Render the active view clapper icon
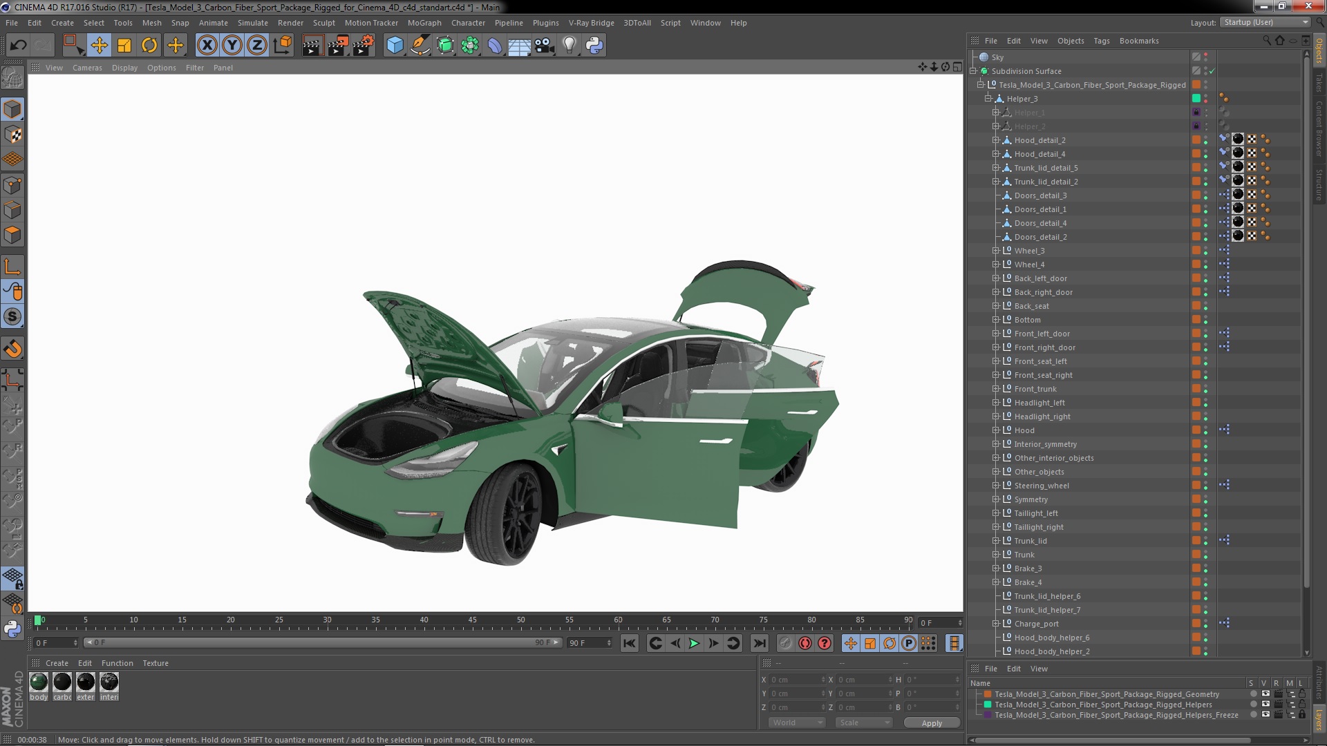This screenshot has height=746, width=1327. [x=312, y=46]
